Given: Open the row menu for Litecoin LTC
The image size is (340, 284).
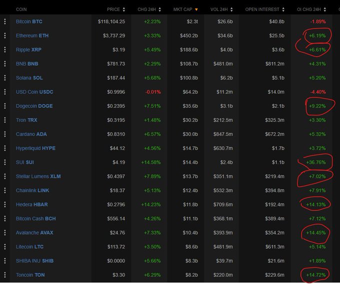Looking at the screenshot, I should click(5, 246).
